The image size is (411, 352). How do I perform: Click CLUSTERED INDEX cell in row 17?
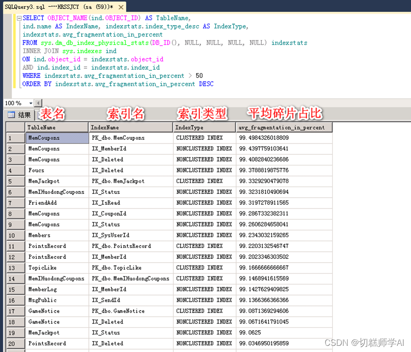pyautogui.click(x=204, y=311)
